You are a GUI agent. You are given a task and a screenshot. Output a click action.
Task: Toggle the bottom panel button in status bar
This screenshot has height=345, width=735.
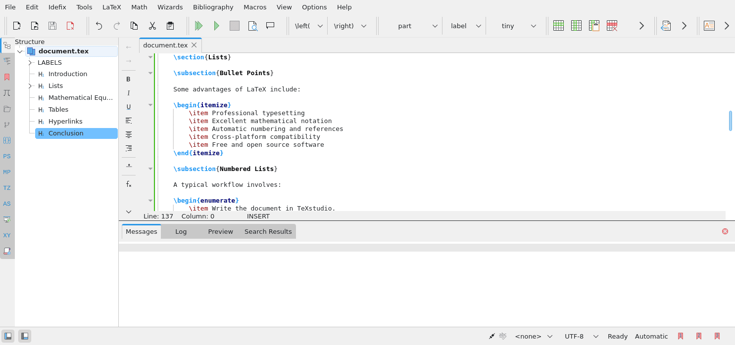pyautogui.click(x=25, y=336)
